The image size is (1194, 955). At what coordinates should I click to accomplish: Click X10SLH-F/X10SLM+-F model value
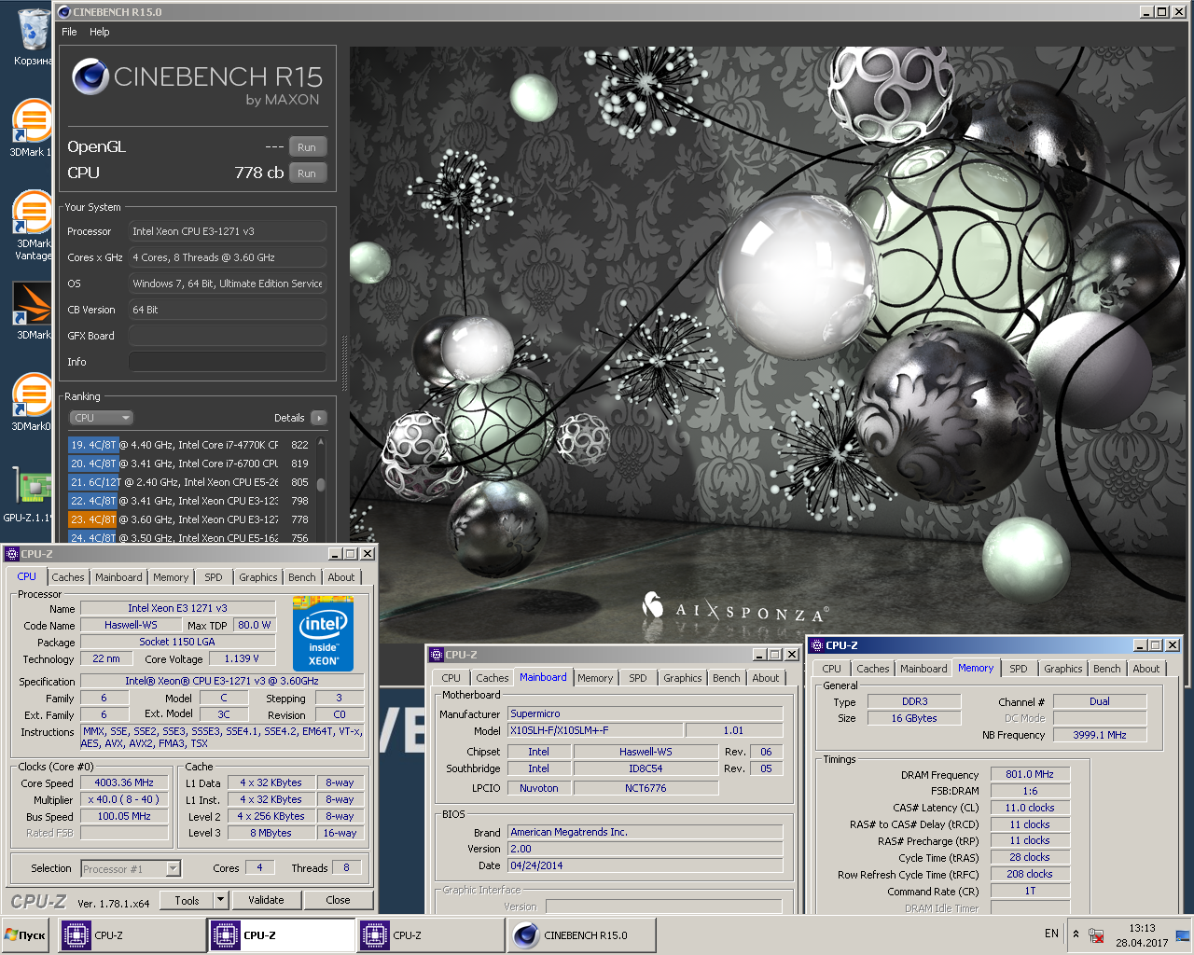click(x=596, y=730)
